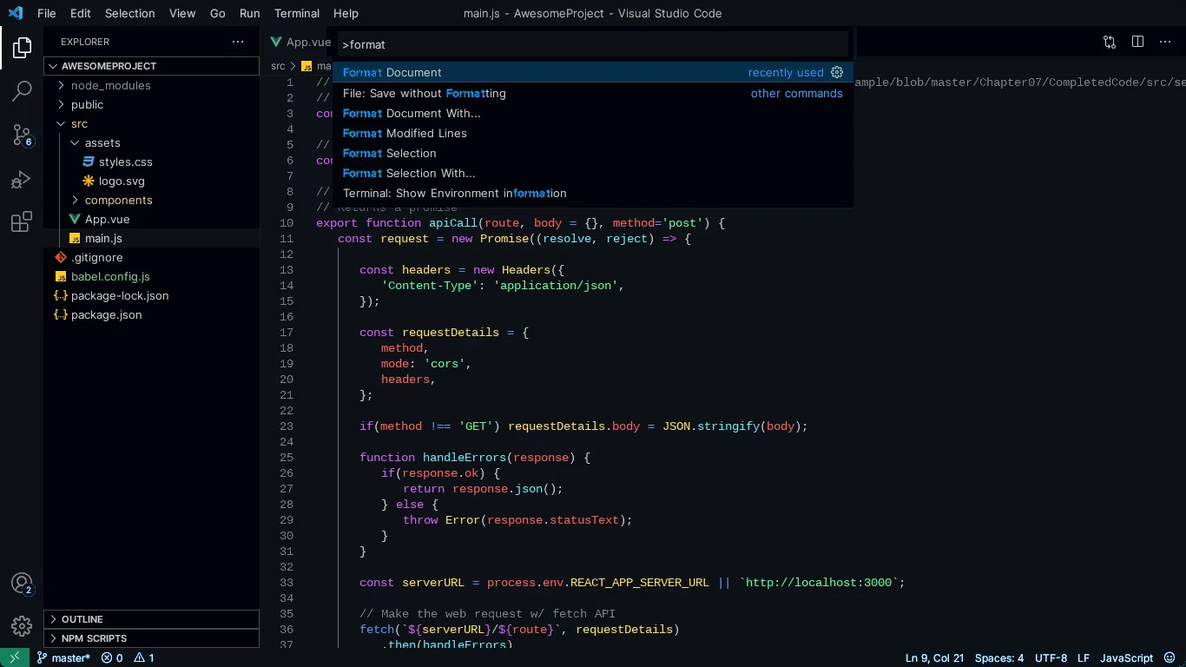
Task: Open the Run menu
Action: coord(250,13)
